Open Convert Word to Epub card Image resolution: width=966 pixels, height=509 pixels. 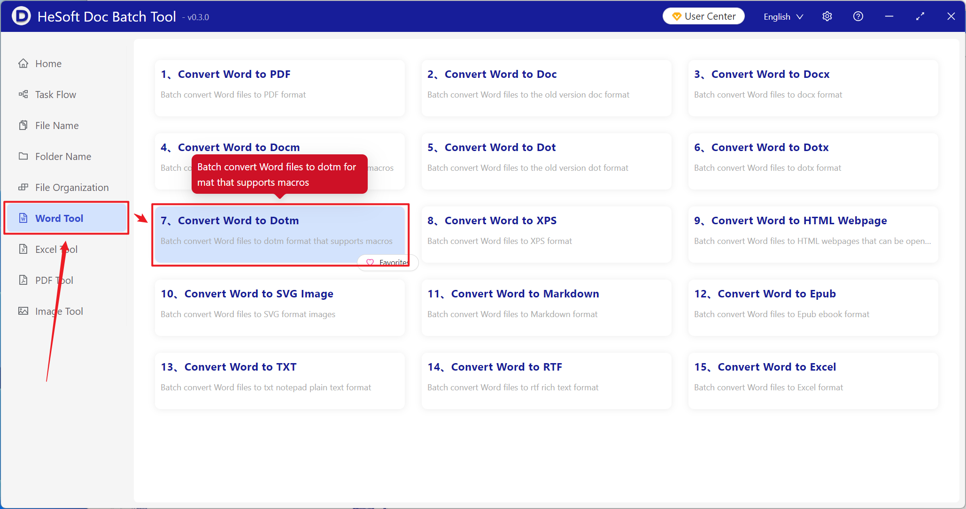point(813,307)
